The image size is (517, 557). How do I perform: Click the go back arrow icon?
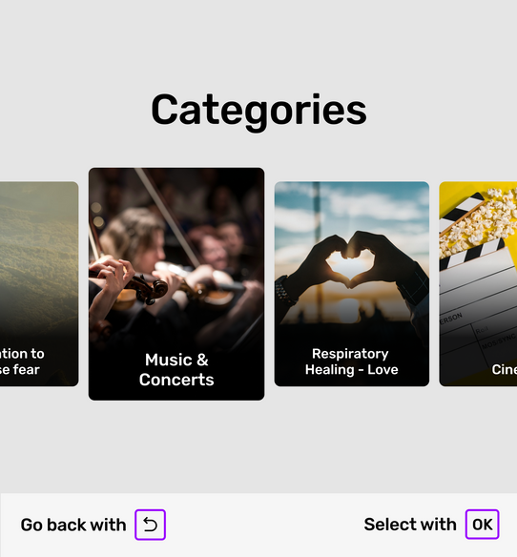pyautogui.click(x=150, y=525)
